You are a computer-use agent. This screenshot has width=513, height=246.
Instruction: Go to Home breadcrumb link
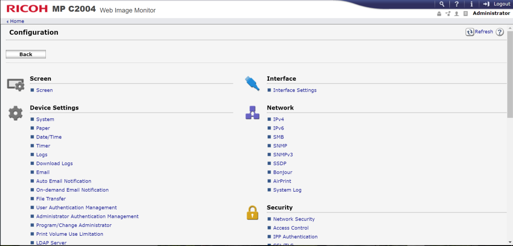17,21
